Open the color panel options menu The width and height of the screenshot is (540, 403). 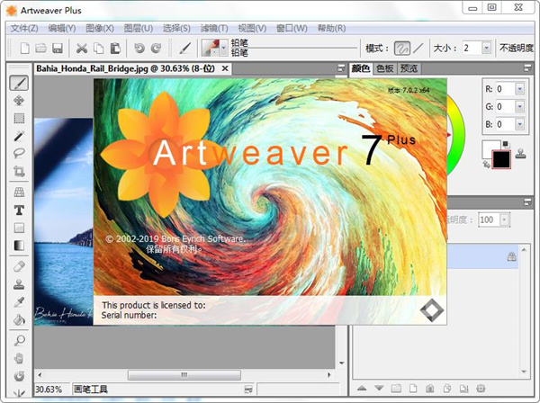(527, 68)
